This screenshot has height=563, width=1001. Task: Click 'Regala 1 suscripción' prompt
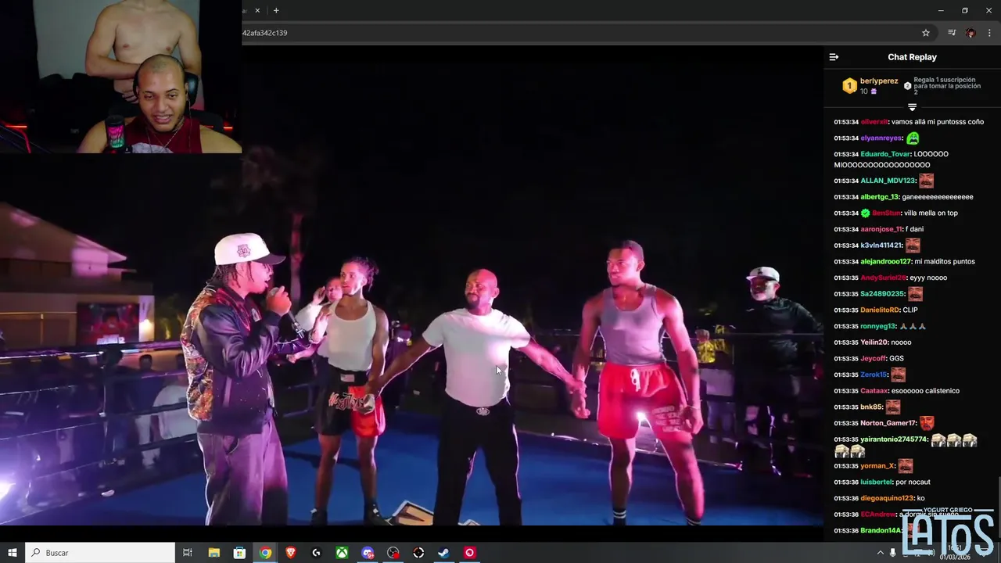(946, 86)
